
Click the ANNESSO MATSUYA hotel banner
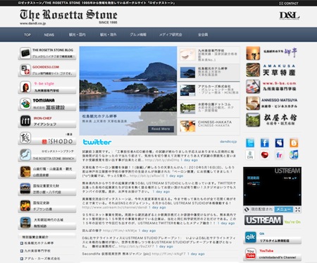pos(272,103)
